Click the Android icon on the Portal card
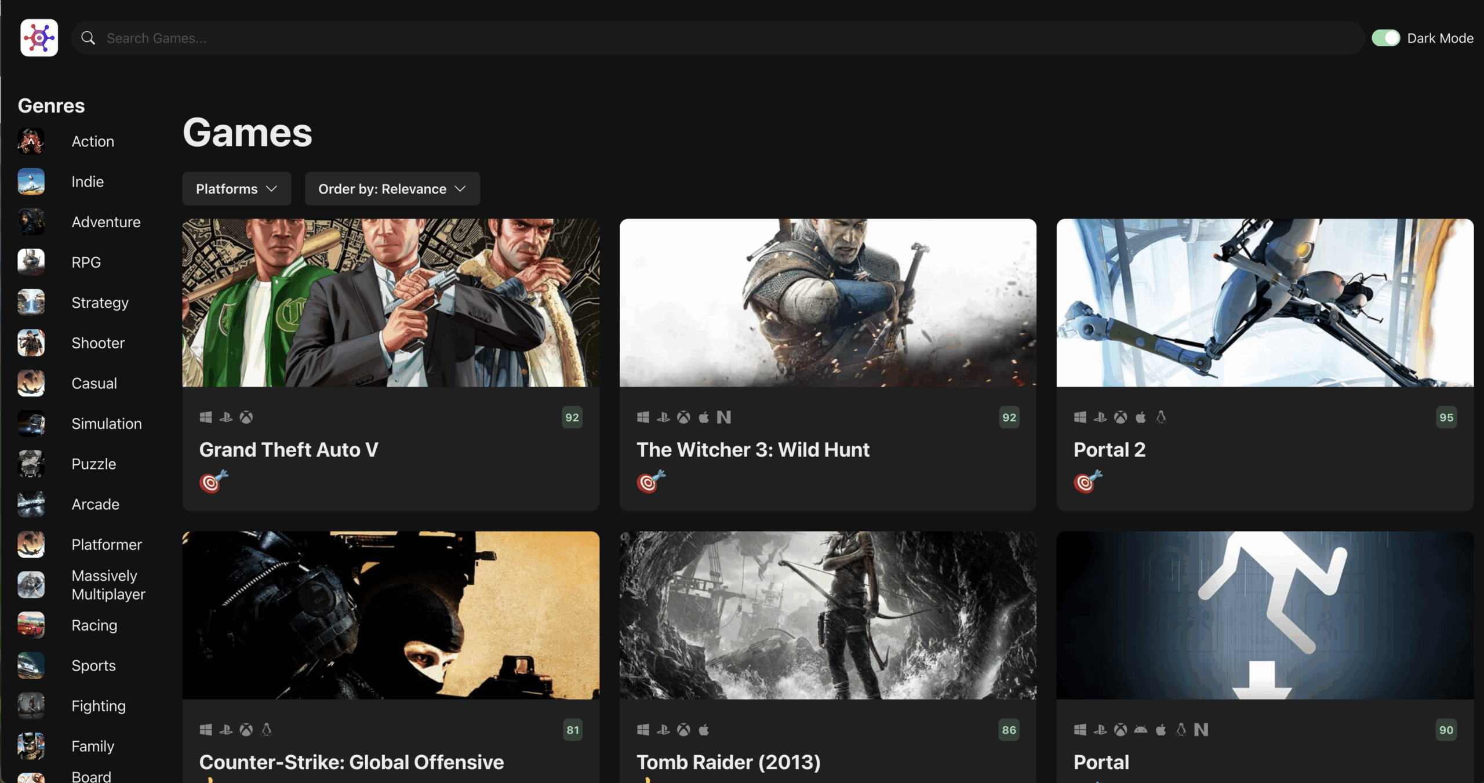This screenshot has width=1484, height=783. (x=1140, y=730)
